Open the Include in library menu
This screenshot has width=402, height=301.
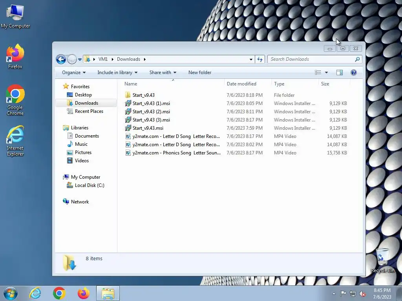[x=117, y=73]
